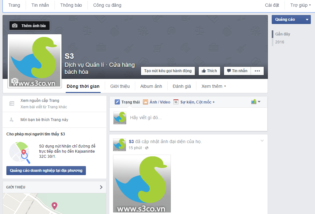Jump to Gần đây in timeline
This screenshot has height=214, width=315.
click(x=283, y=34)
